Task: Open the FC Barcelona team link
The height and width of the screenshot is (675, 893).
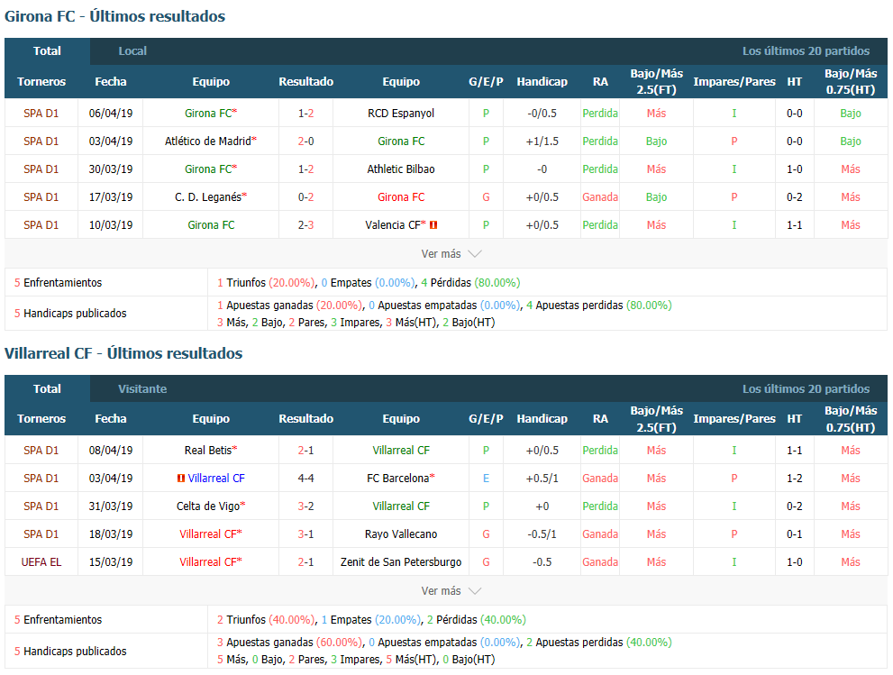Action: tap(398, 478)
